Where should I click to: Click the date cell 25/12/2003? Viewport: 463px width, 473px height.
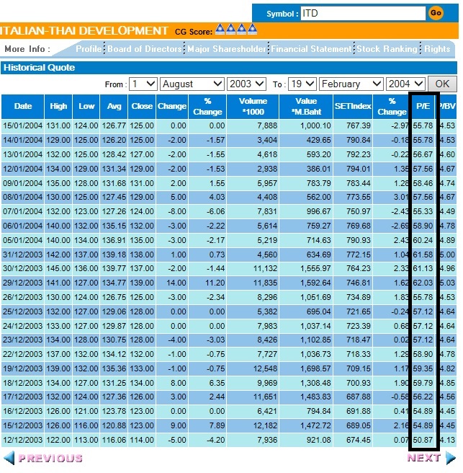pyautogui.click(x=22, y=311)
